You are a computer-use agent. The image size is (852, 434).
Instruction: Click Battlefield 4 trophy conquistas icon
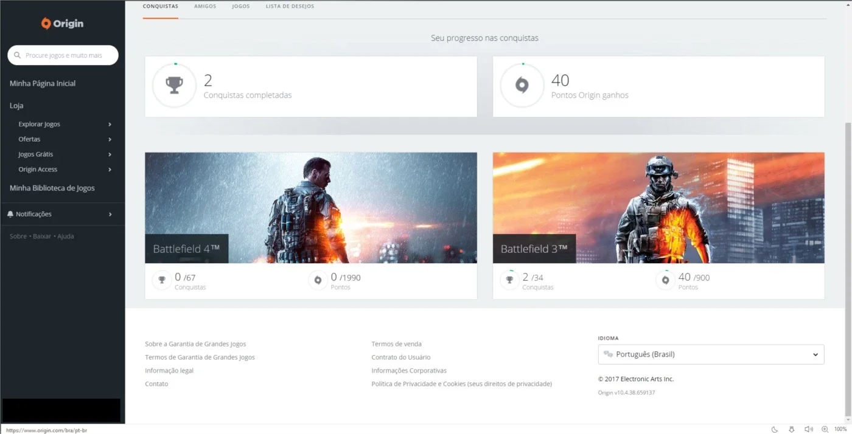coord(162,280)
